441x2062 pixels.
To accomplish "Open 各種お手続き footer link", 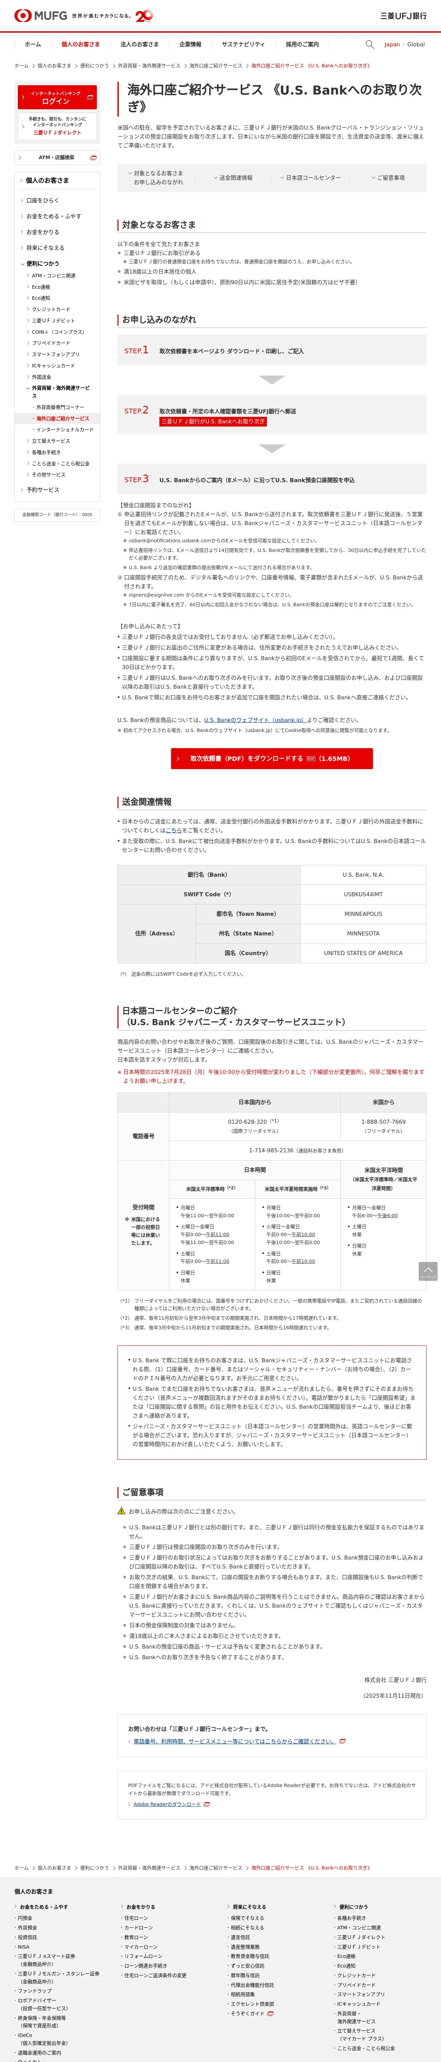I will click(x=351, y=1918).
